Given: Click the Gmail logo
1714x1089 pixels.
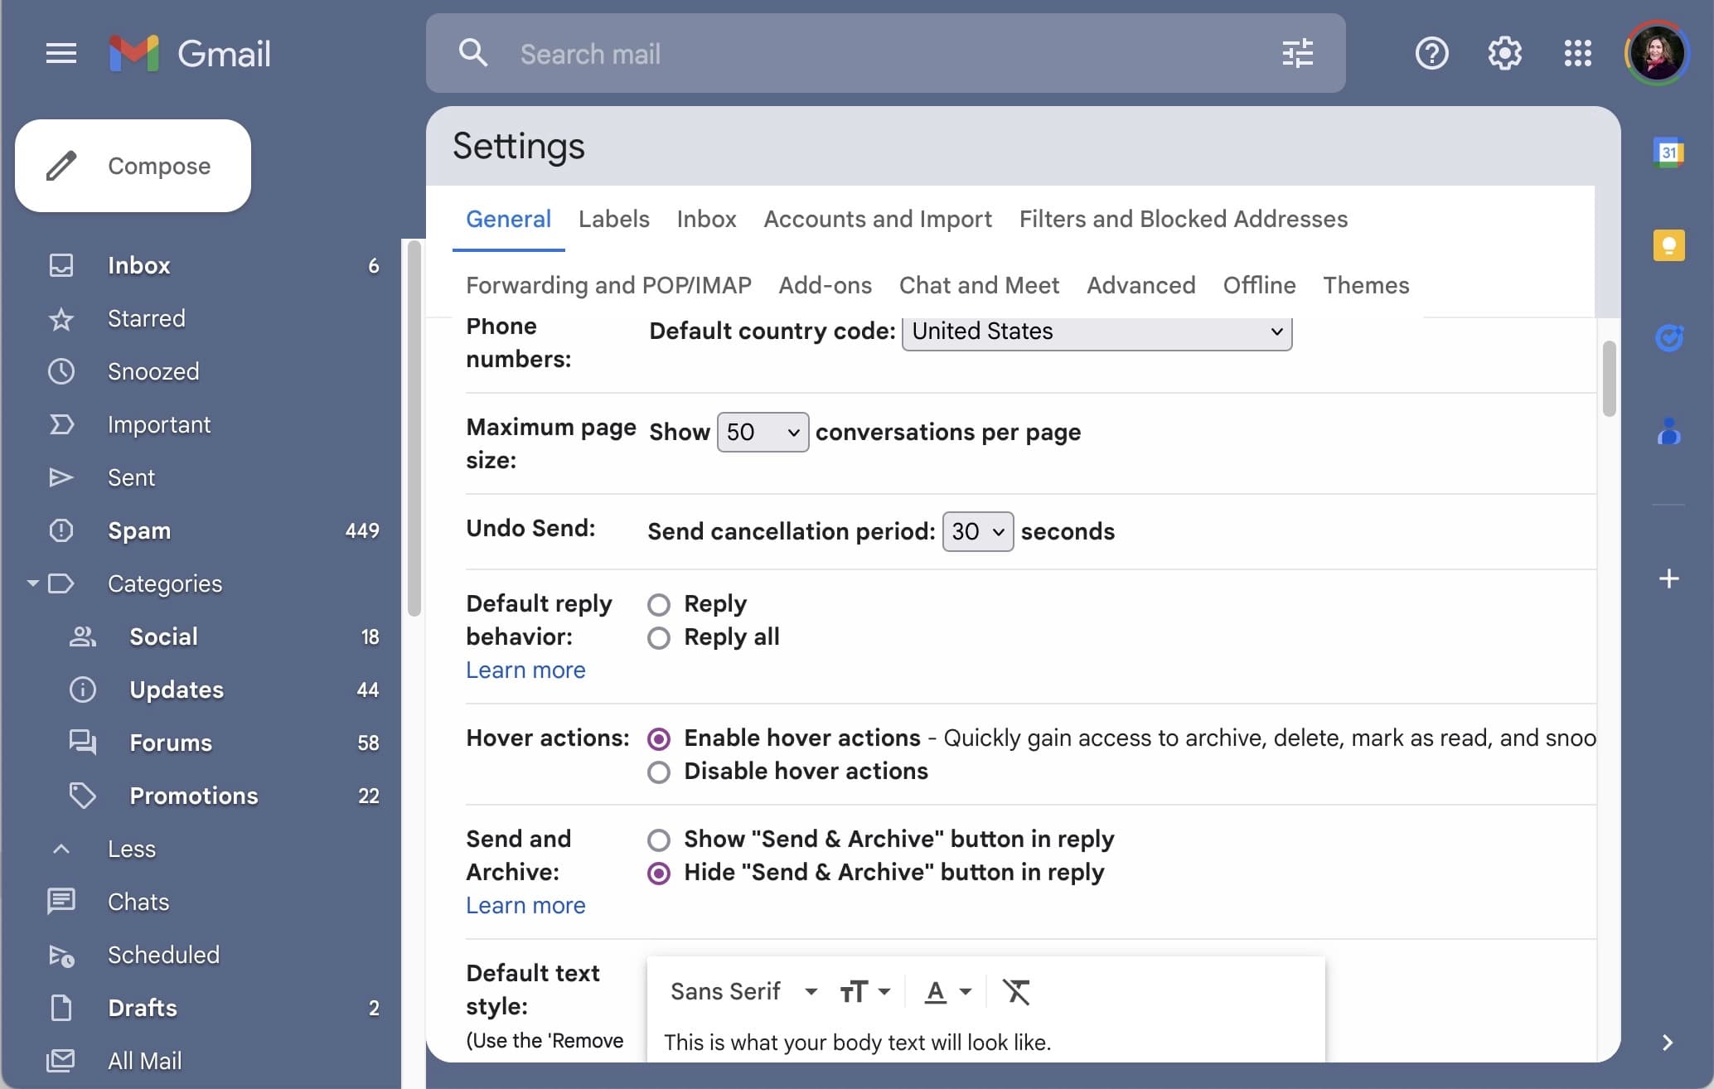Looking at the screenshot, I should tap(190, 54).
